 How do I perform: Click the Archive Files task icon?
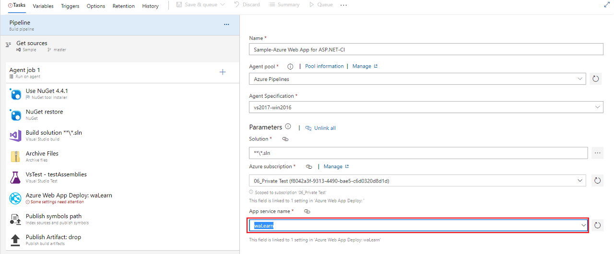pos(15,156)
